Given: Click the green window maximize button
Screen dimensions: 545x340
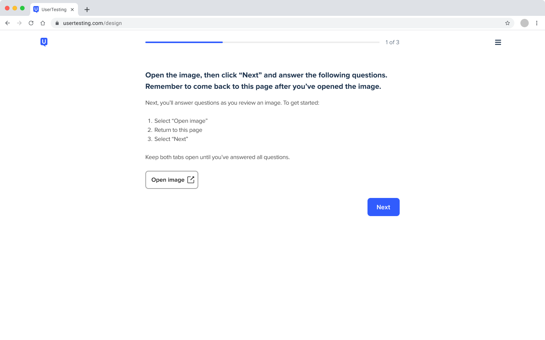Looking at the screenshot, I should 22,8.
